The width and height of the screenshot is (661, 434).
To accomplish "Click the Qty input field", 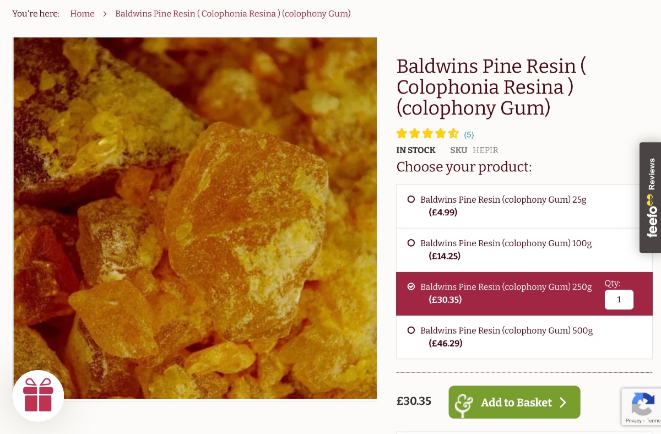I will point(619,300).
